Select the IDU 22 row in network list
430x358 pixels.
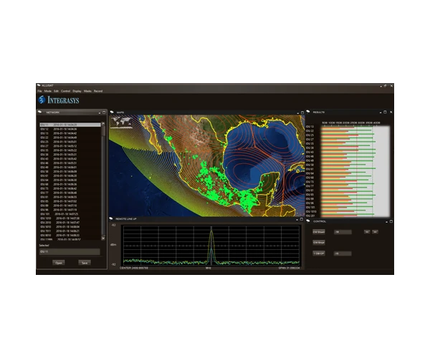[70, 137]
